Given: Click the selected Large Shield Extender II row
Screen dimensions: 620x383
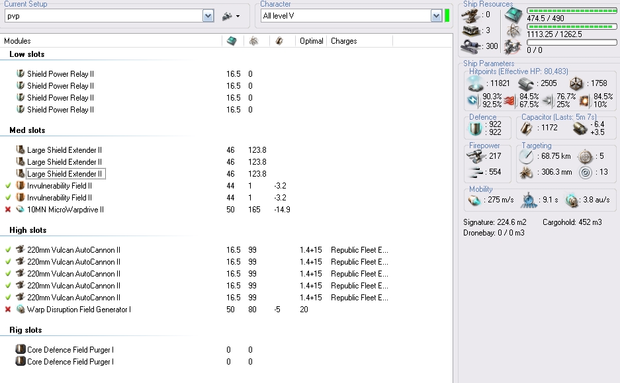Looking at the screenshot, I should pos(66,174).
